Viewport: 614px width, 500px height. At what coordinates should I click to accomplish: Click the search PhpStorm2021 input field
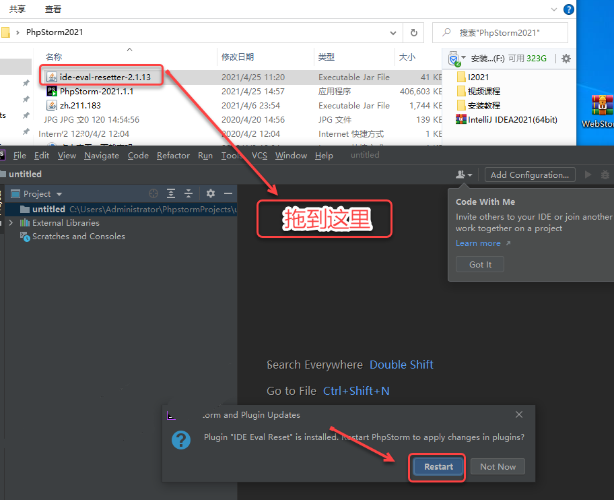point(500,33)
